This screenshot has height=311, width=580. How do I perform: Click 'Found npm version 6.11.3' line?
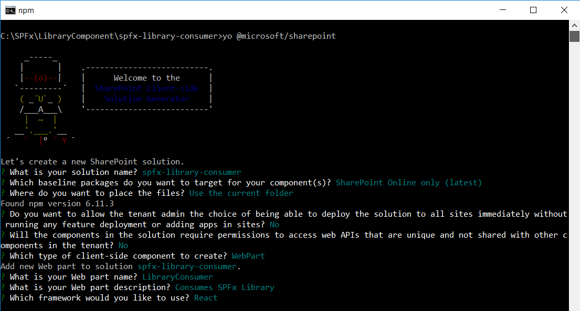(x=57, y=204)
